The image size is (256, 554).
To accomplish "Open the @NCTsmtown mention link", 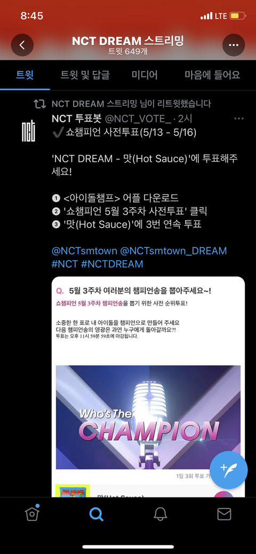I will tap(84, 251).
